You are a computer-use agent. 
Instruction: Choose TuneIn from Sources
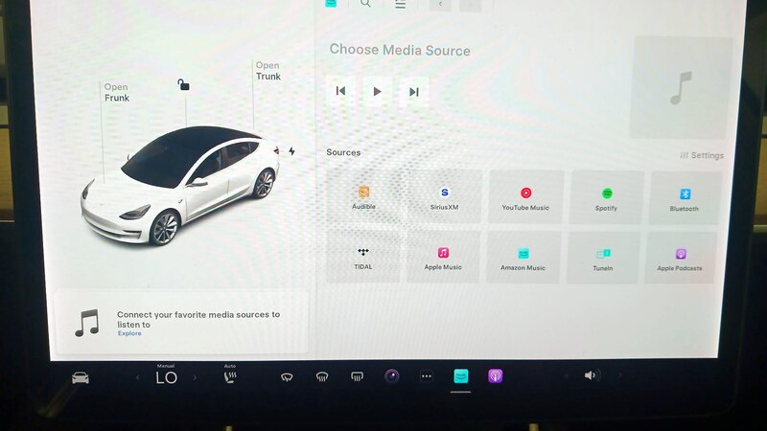[603, 259]
